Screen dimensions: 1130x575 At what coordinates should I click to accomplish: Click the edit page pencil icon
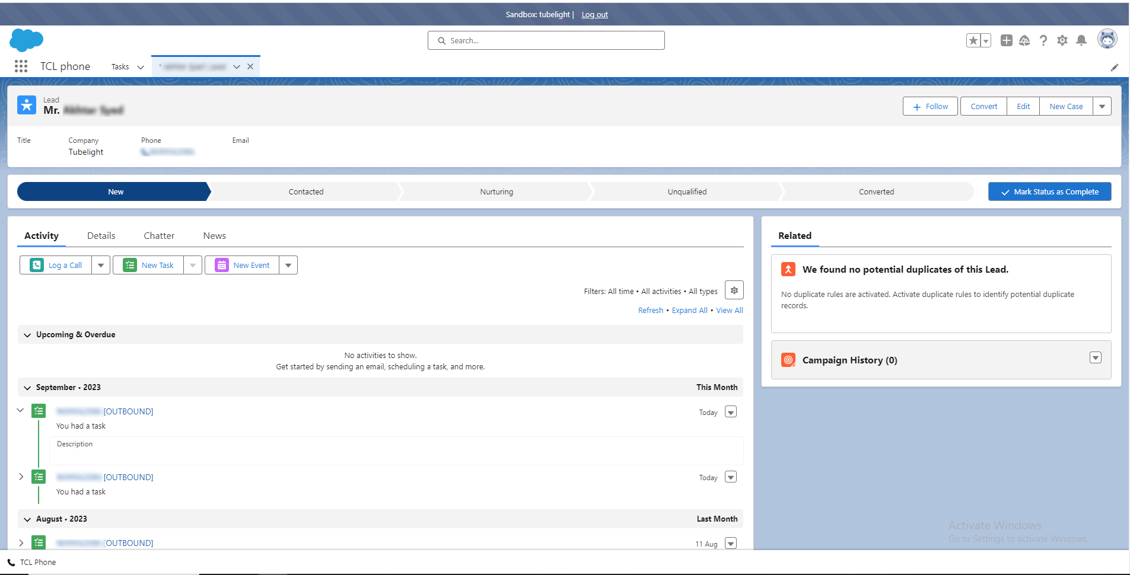(1114, 68)
